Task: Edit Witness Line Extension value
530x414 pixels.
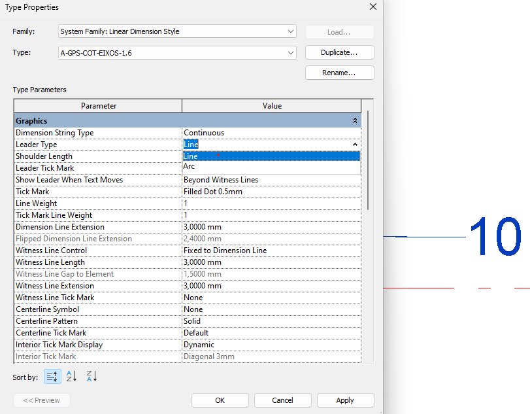Action: coord(271,286)
